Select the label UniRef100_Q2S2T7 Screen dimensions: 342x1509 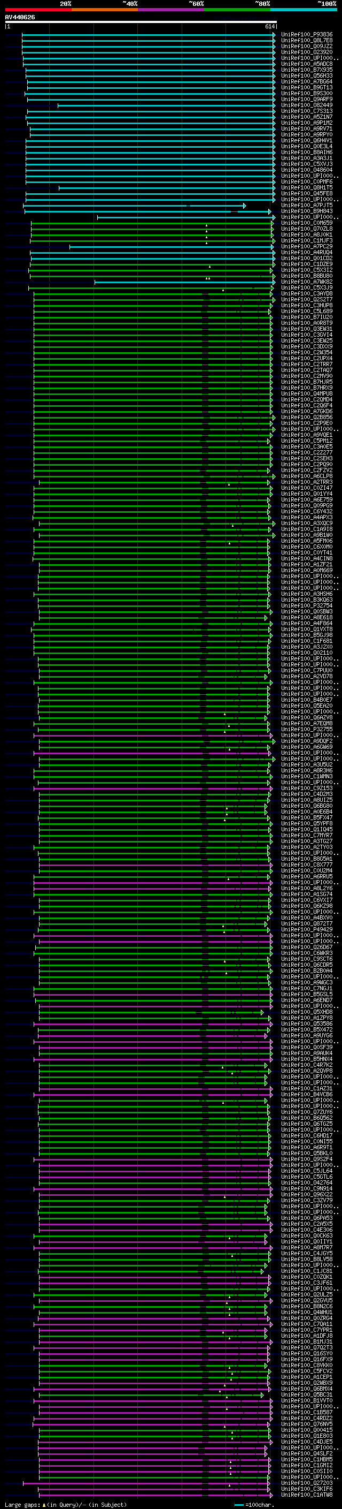point(307,299)
